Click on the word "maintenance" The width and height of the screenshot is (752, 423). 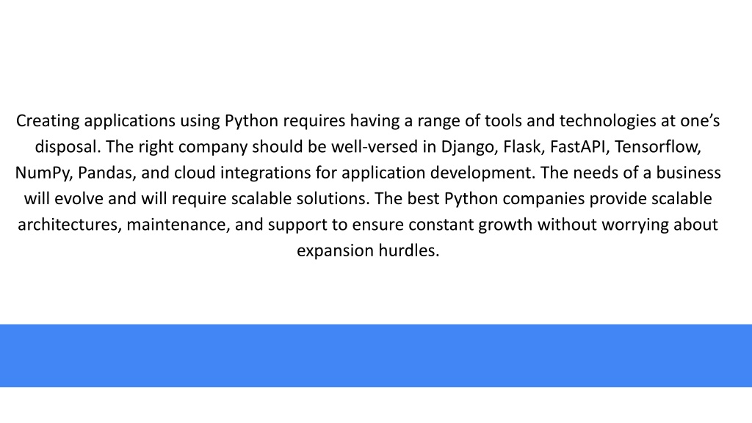pyautogui.click(x=178, y=225)
